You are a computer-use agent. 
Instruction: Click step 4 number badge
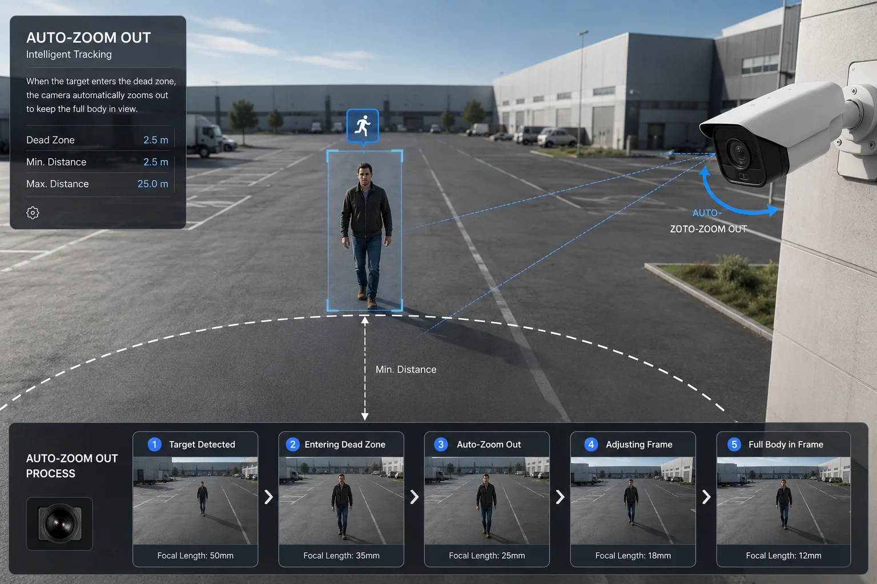591,444
